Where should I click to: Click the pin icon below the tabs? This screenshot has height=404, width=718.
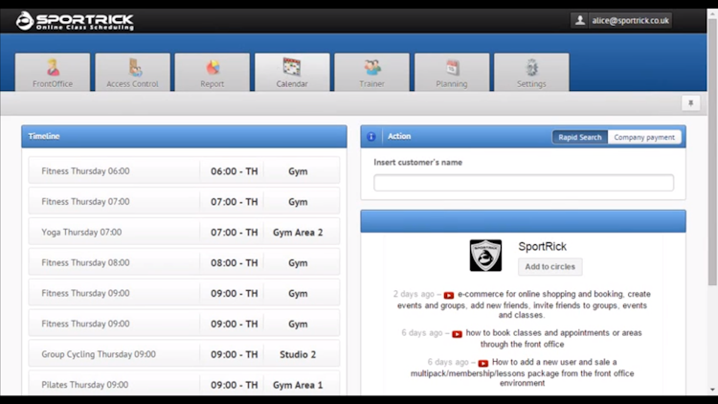[x=690, y=103]
